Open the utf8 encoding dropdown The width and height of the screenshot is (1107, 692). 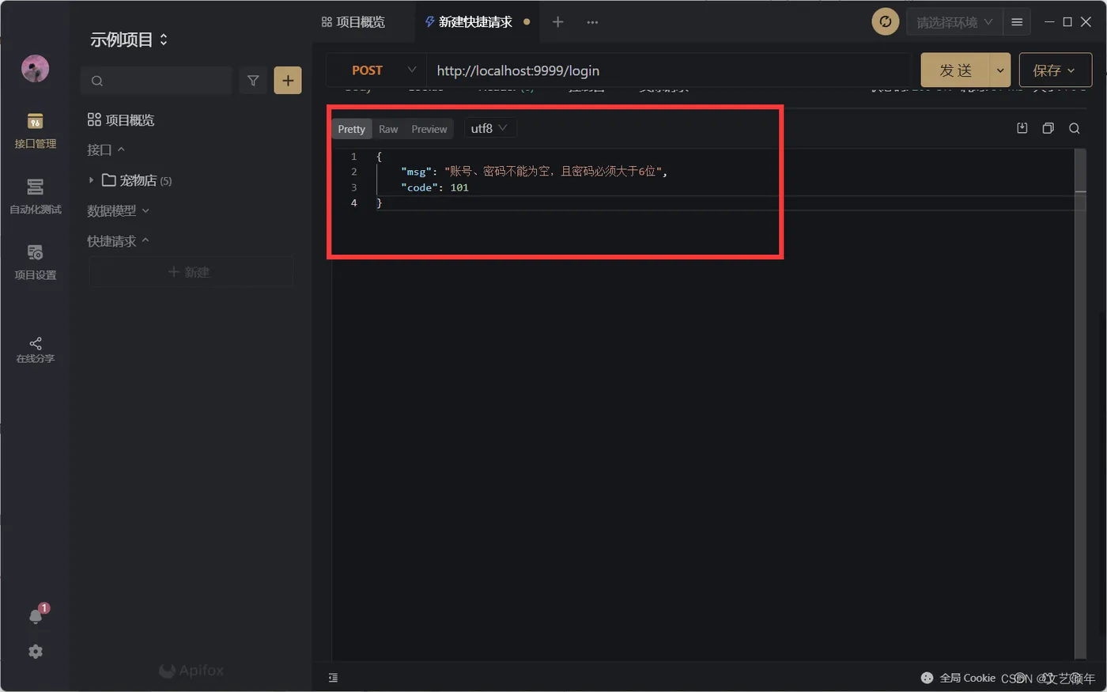click(490, 128)
